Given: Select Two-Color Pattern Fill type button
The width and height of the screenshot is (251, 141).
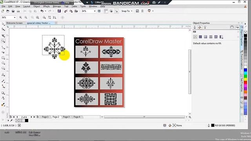Looking at the screenshot, I should (221, 37).
